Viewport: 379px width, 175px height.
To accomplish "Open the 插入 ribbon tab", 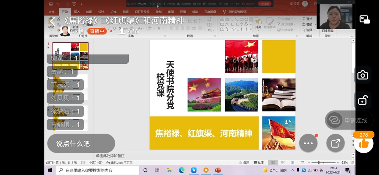I will (77, 12).
